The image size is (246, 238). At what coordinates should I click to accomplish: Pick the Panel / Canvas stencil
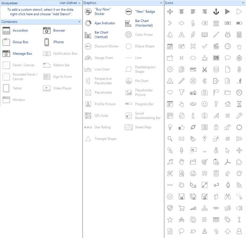(18, 65)
